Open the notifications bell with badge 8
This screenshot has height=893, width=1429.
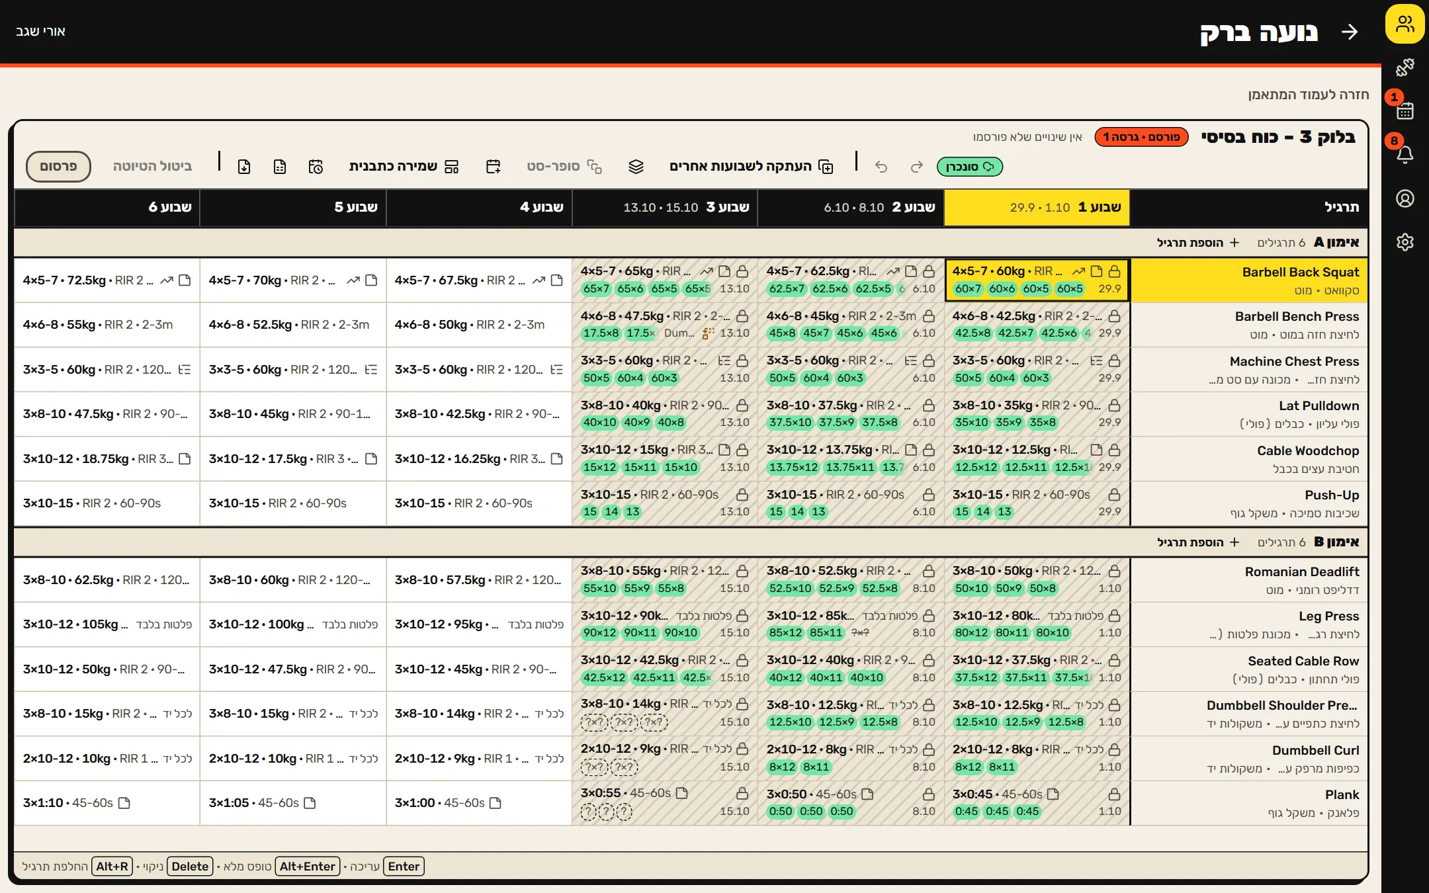click(1405, 155)
